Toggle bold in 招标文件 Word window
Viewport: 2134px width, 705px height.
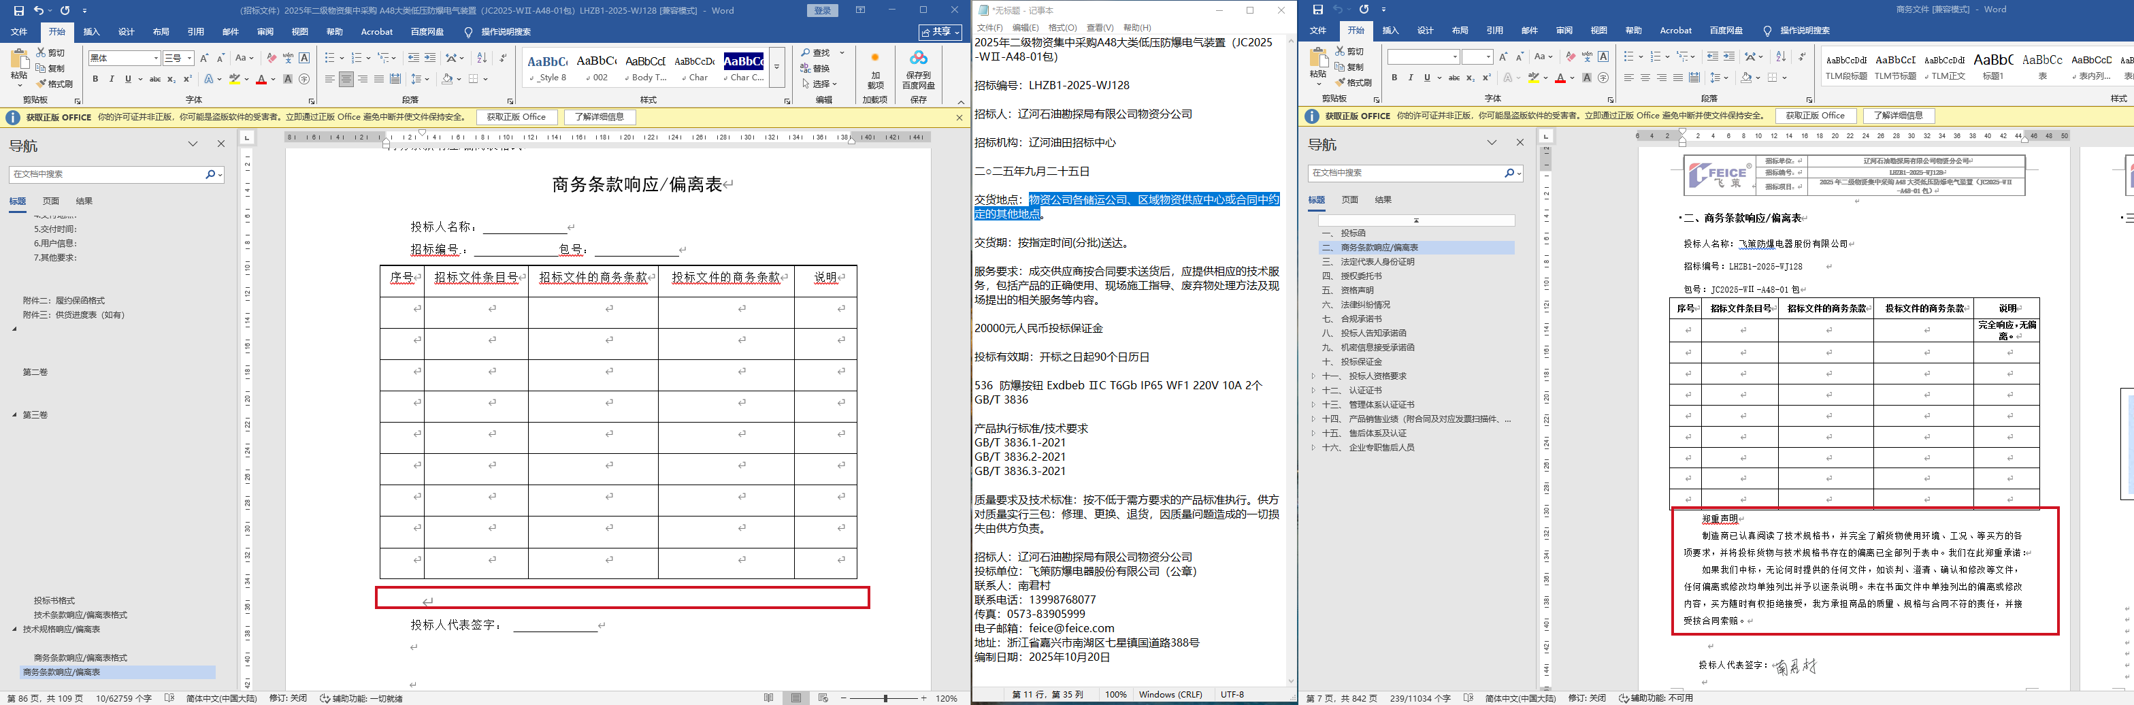click(95, 80)
